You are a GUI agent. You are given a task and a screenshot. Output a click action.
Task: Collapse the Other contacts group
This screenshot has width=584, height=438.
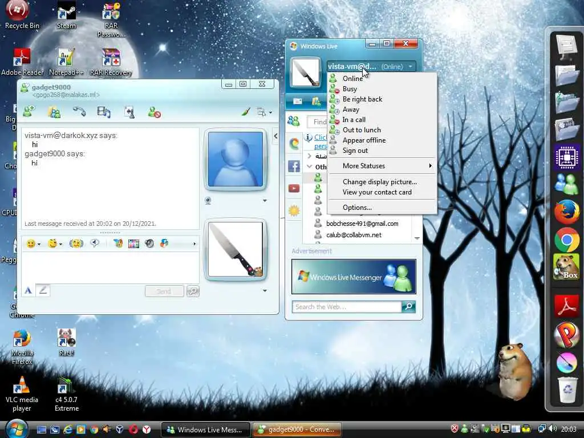310,167
